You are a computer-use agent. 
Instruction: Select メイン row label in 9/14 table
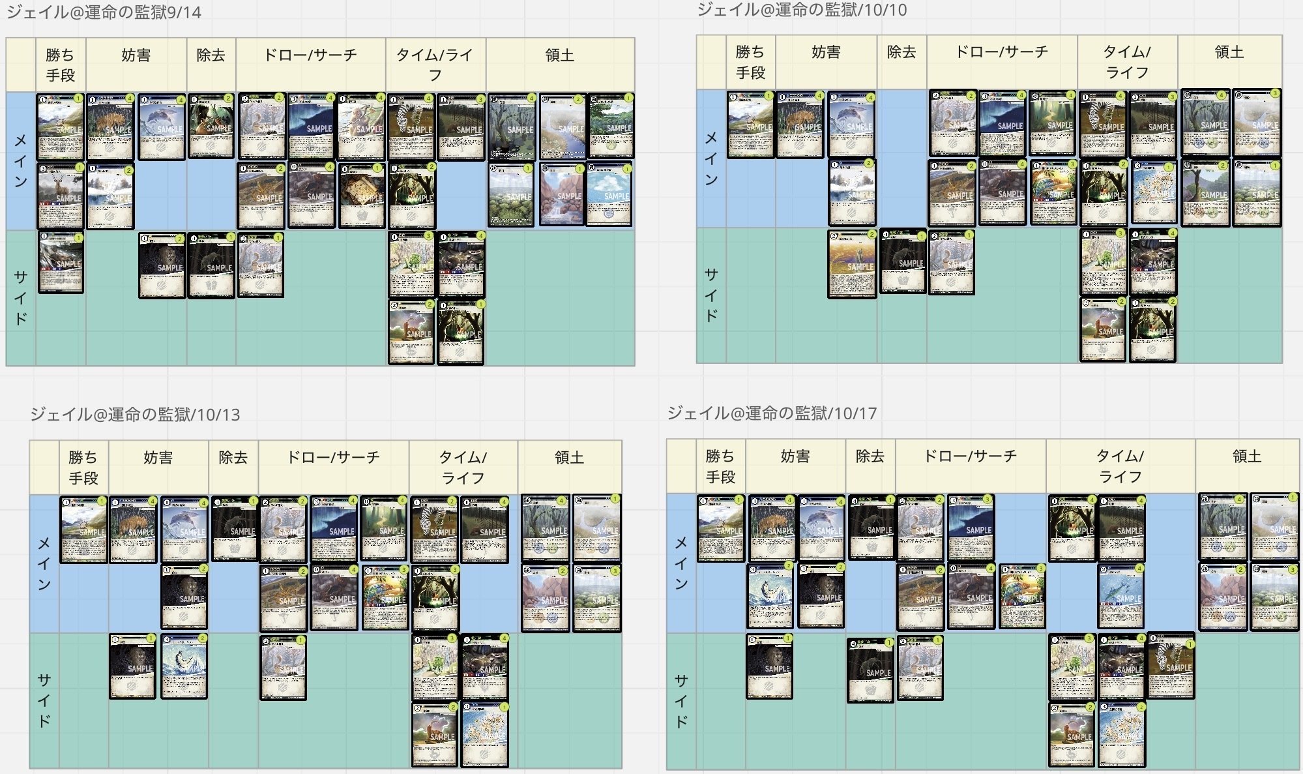21,160
